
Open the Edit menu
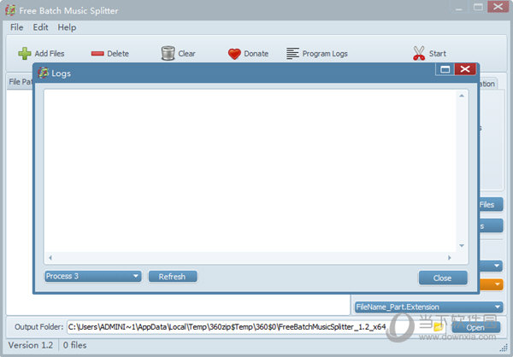[40, 27]
